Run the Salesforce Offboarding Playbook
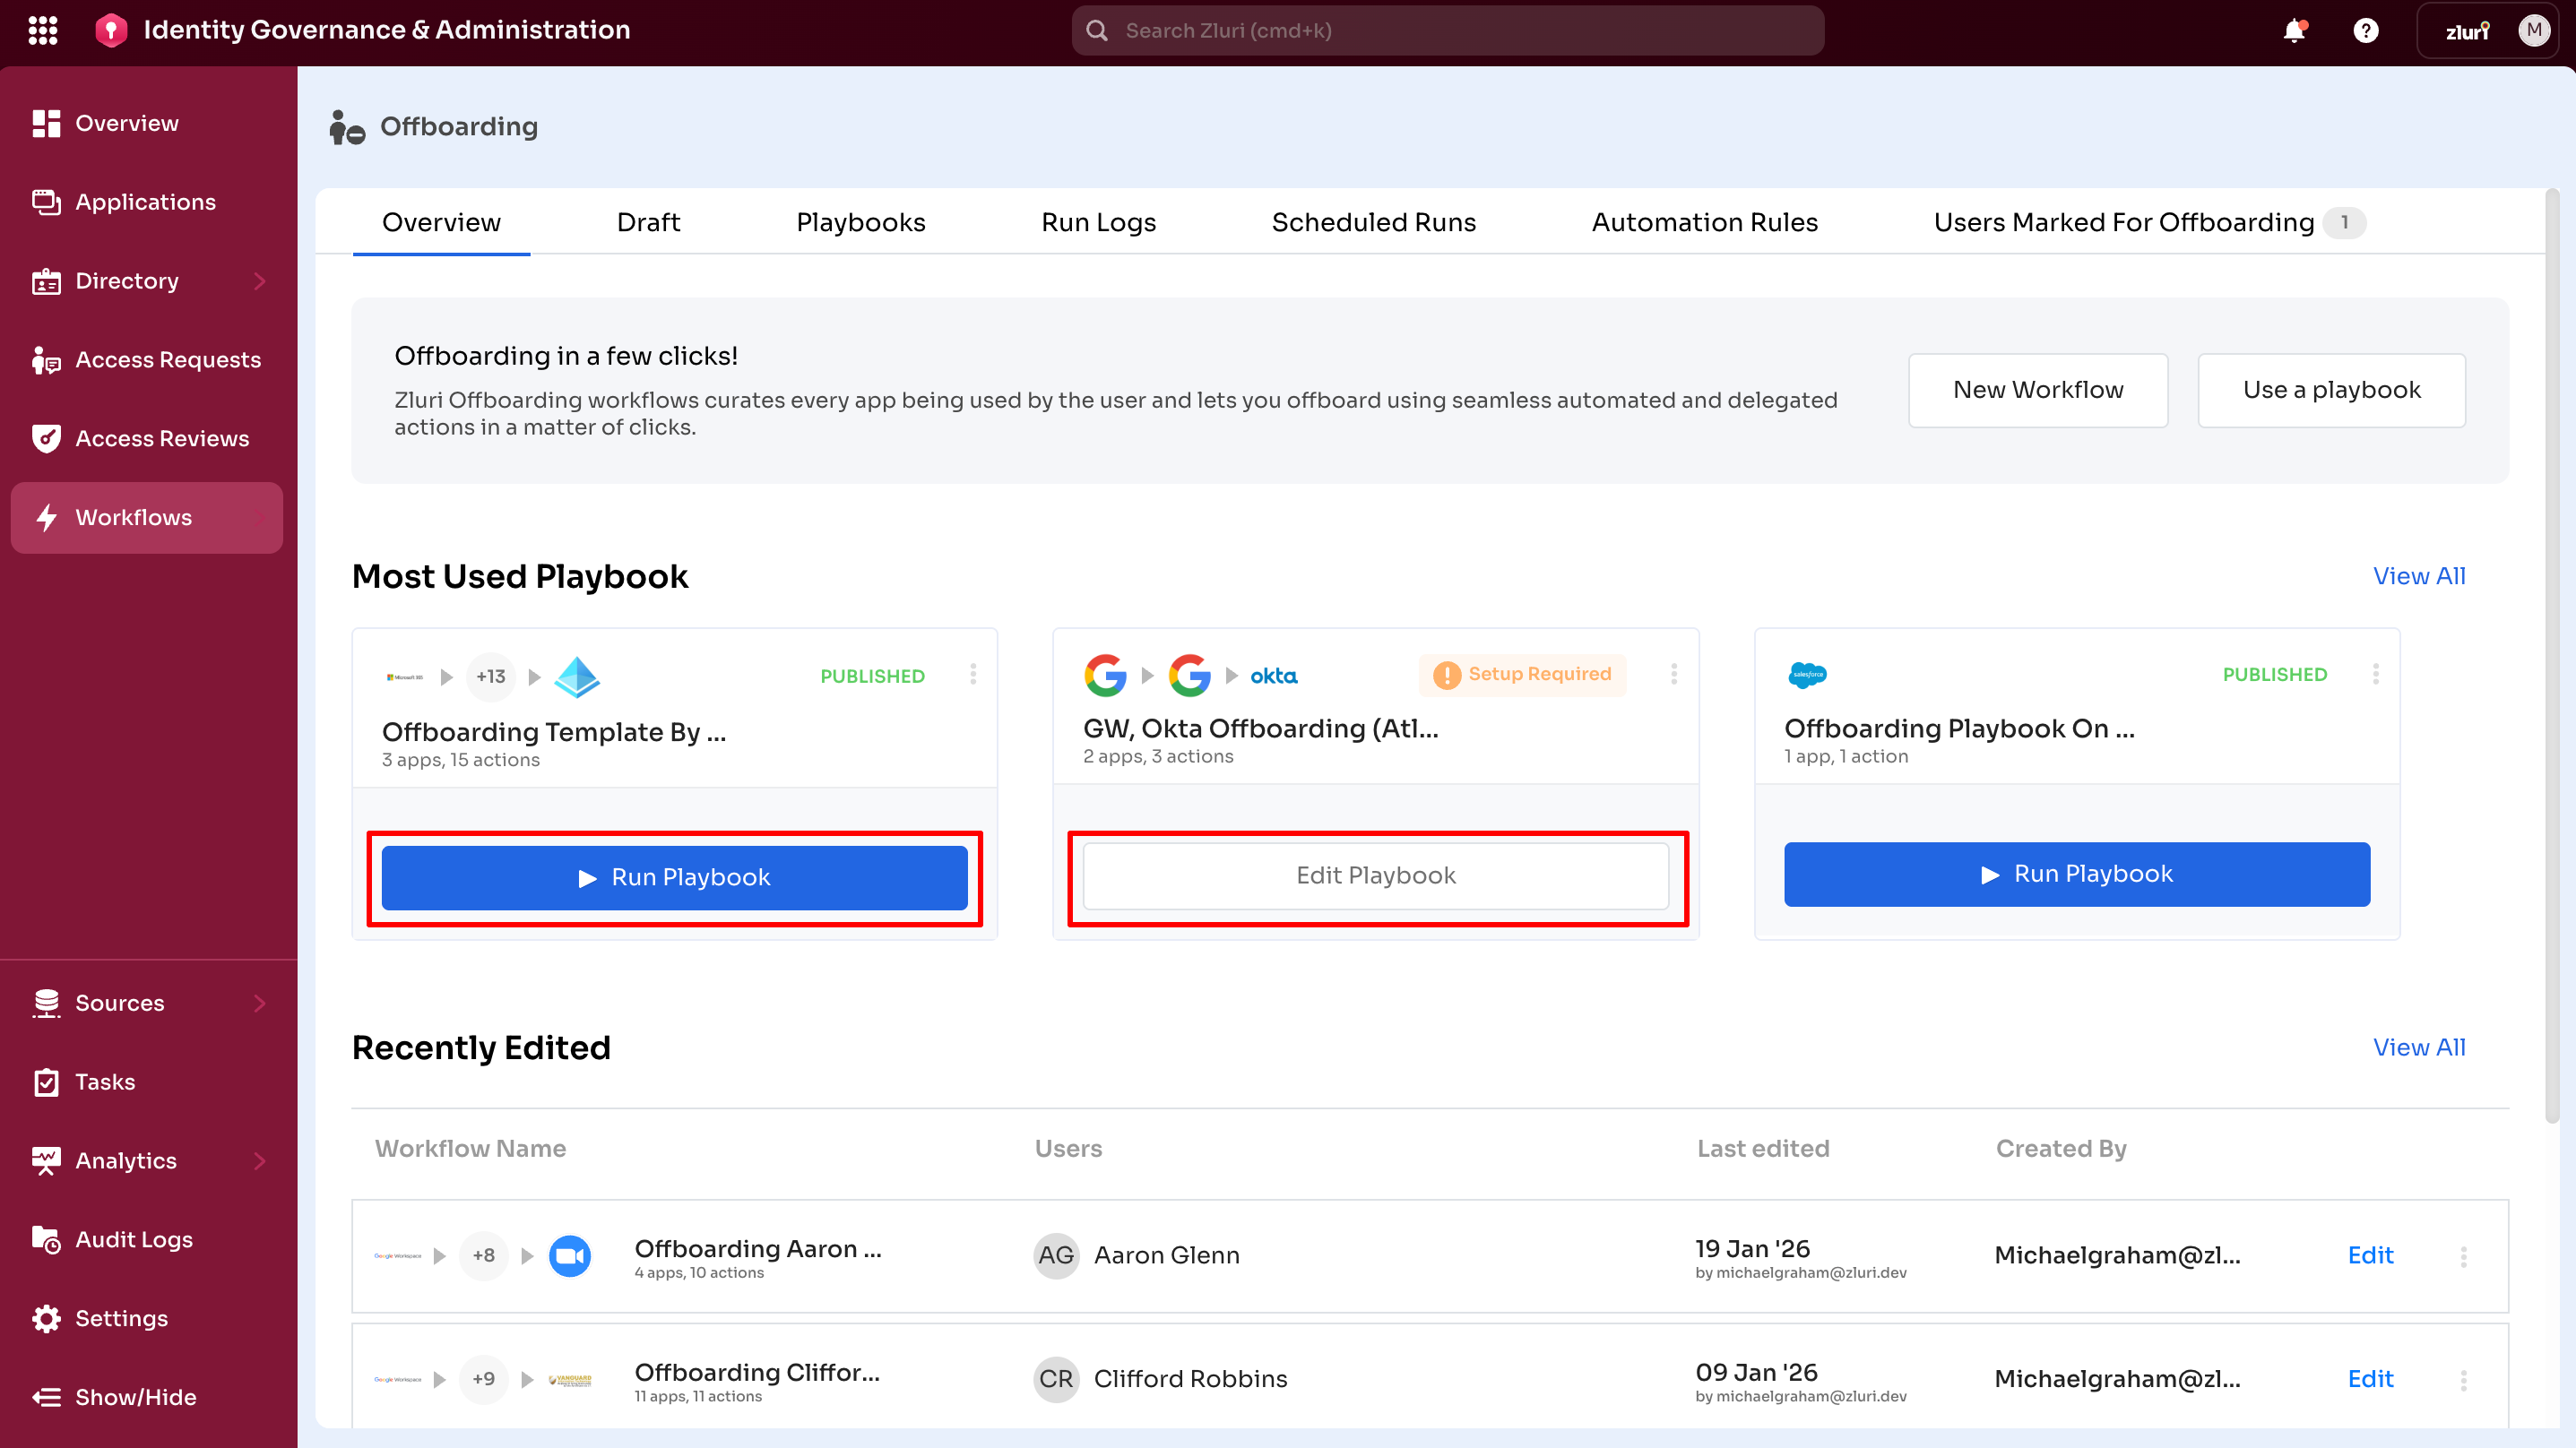This screenshot has height=1448, width=2576. (2076, 874)
